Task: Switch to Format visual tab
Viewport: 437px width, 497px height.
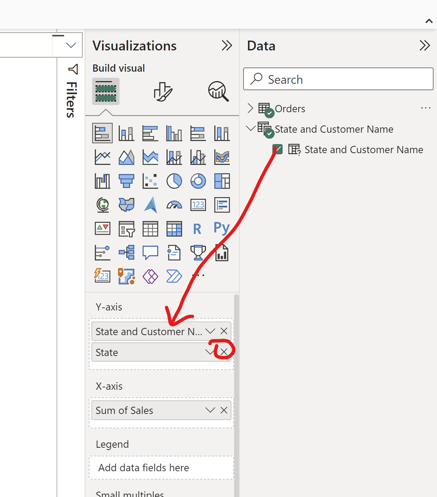Action: pos(163,92)
